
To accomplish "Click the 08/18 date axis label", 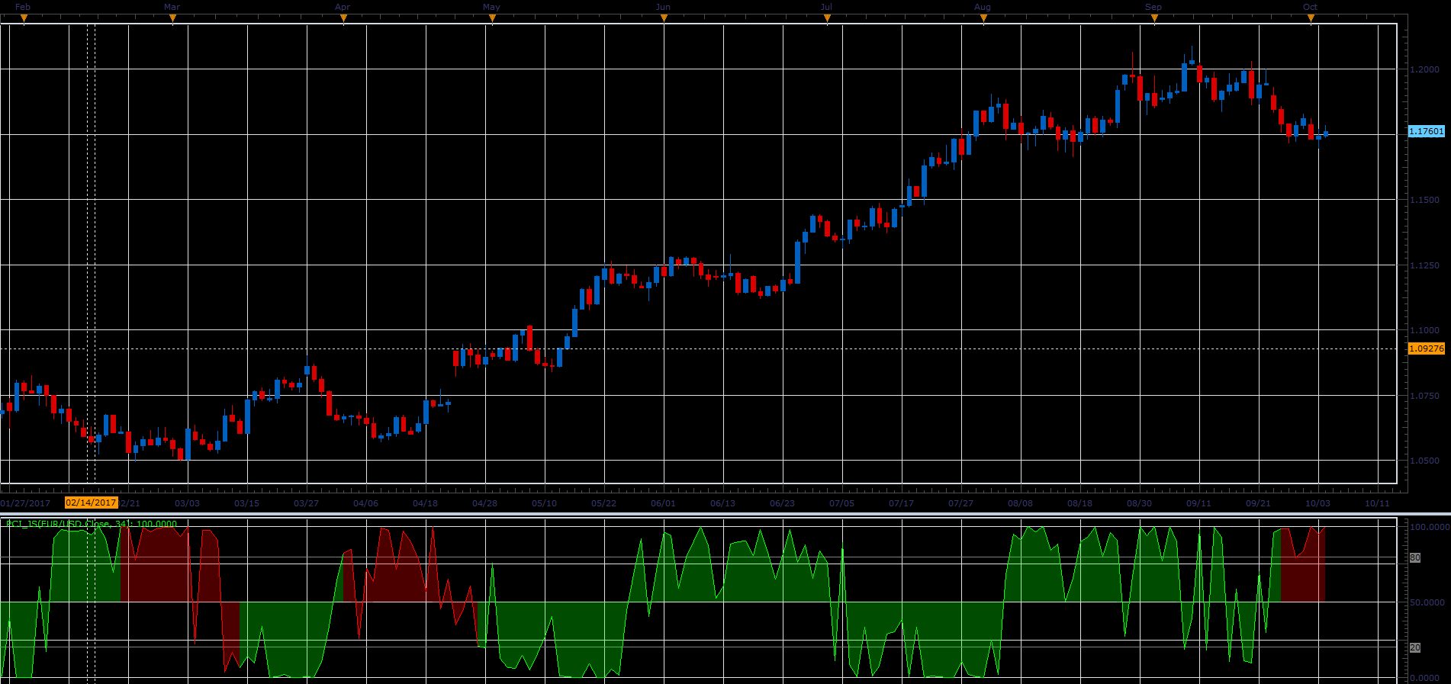I will [1080, 503].
